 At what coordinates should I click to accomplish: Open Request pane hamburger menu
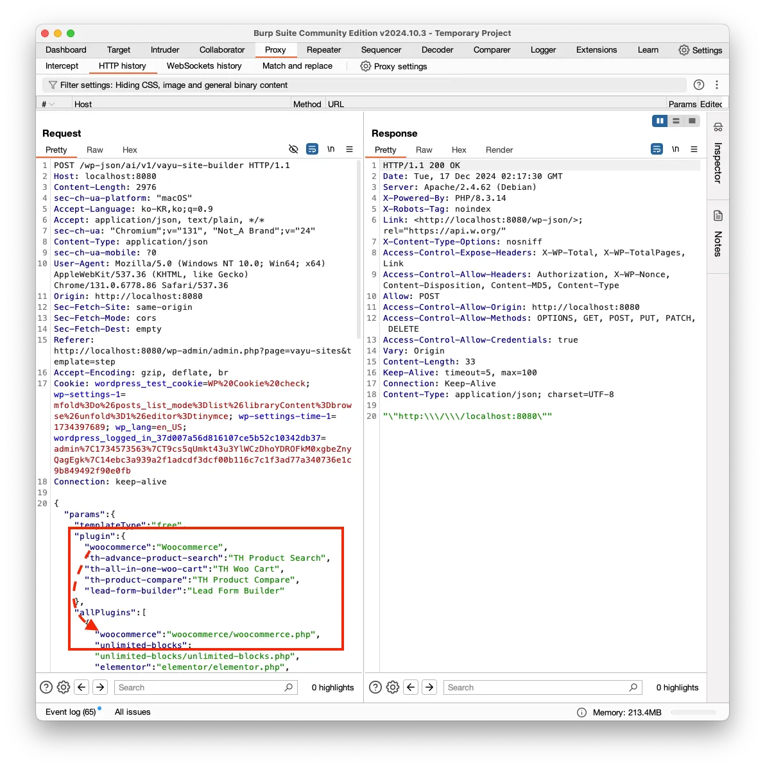[349, 149]
